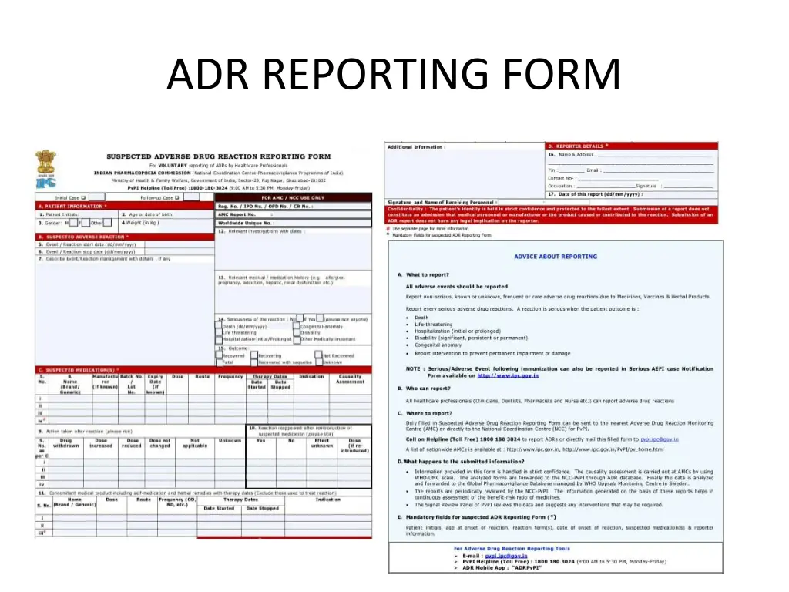Click the Additional Information box

click(x=464, y=170)
